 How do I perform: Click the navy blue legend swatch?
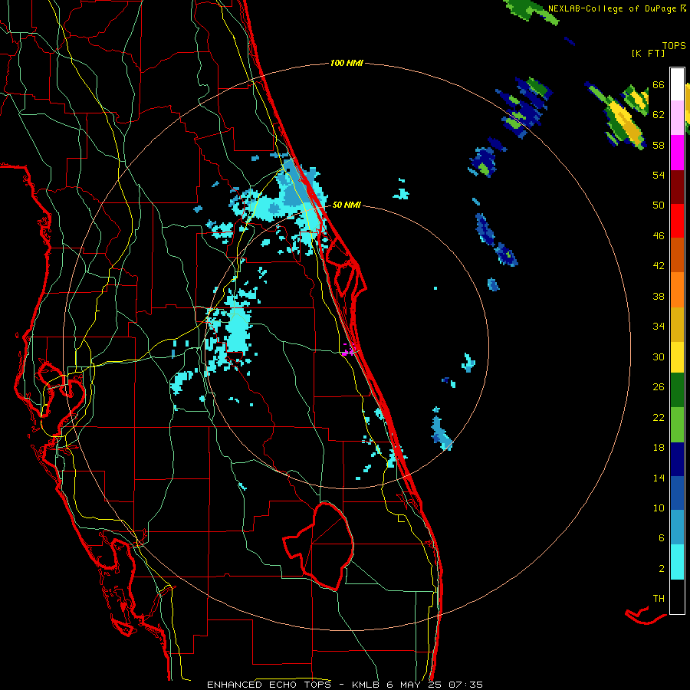(x=677, y=459)
